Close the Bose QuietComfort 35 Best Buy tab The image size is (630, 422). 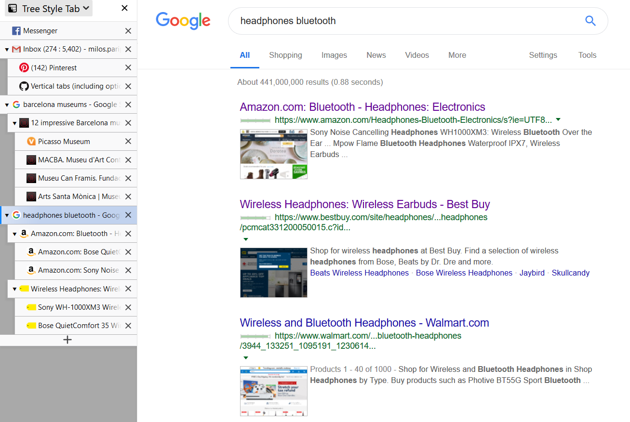(x=128, y=326)
